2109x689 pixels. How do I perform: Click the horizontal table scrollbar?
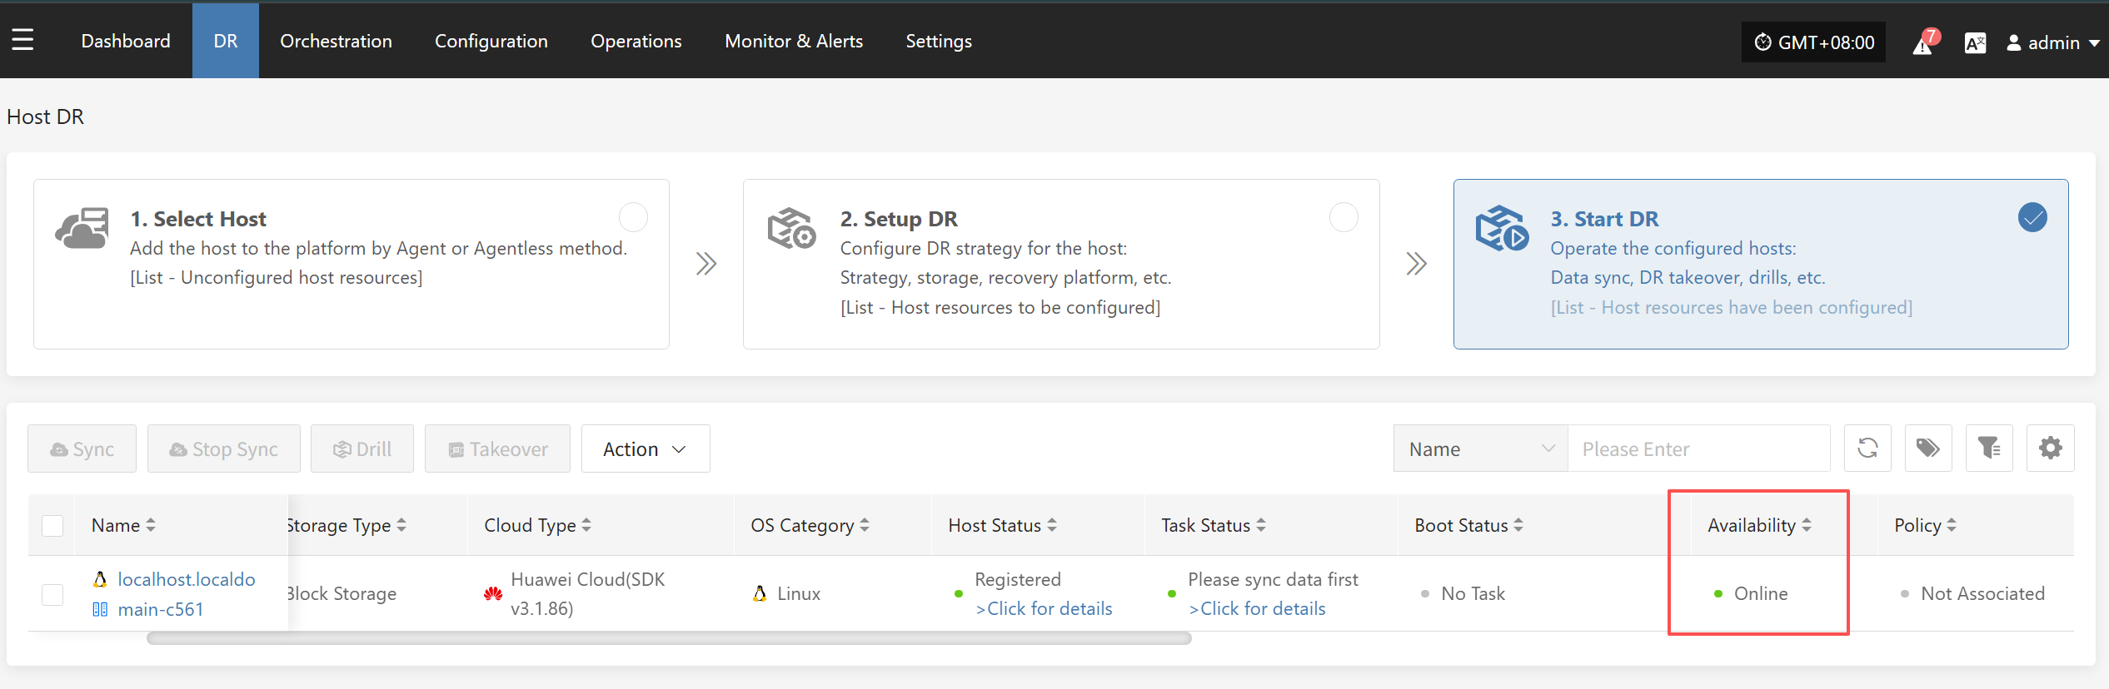click(668, 638)
